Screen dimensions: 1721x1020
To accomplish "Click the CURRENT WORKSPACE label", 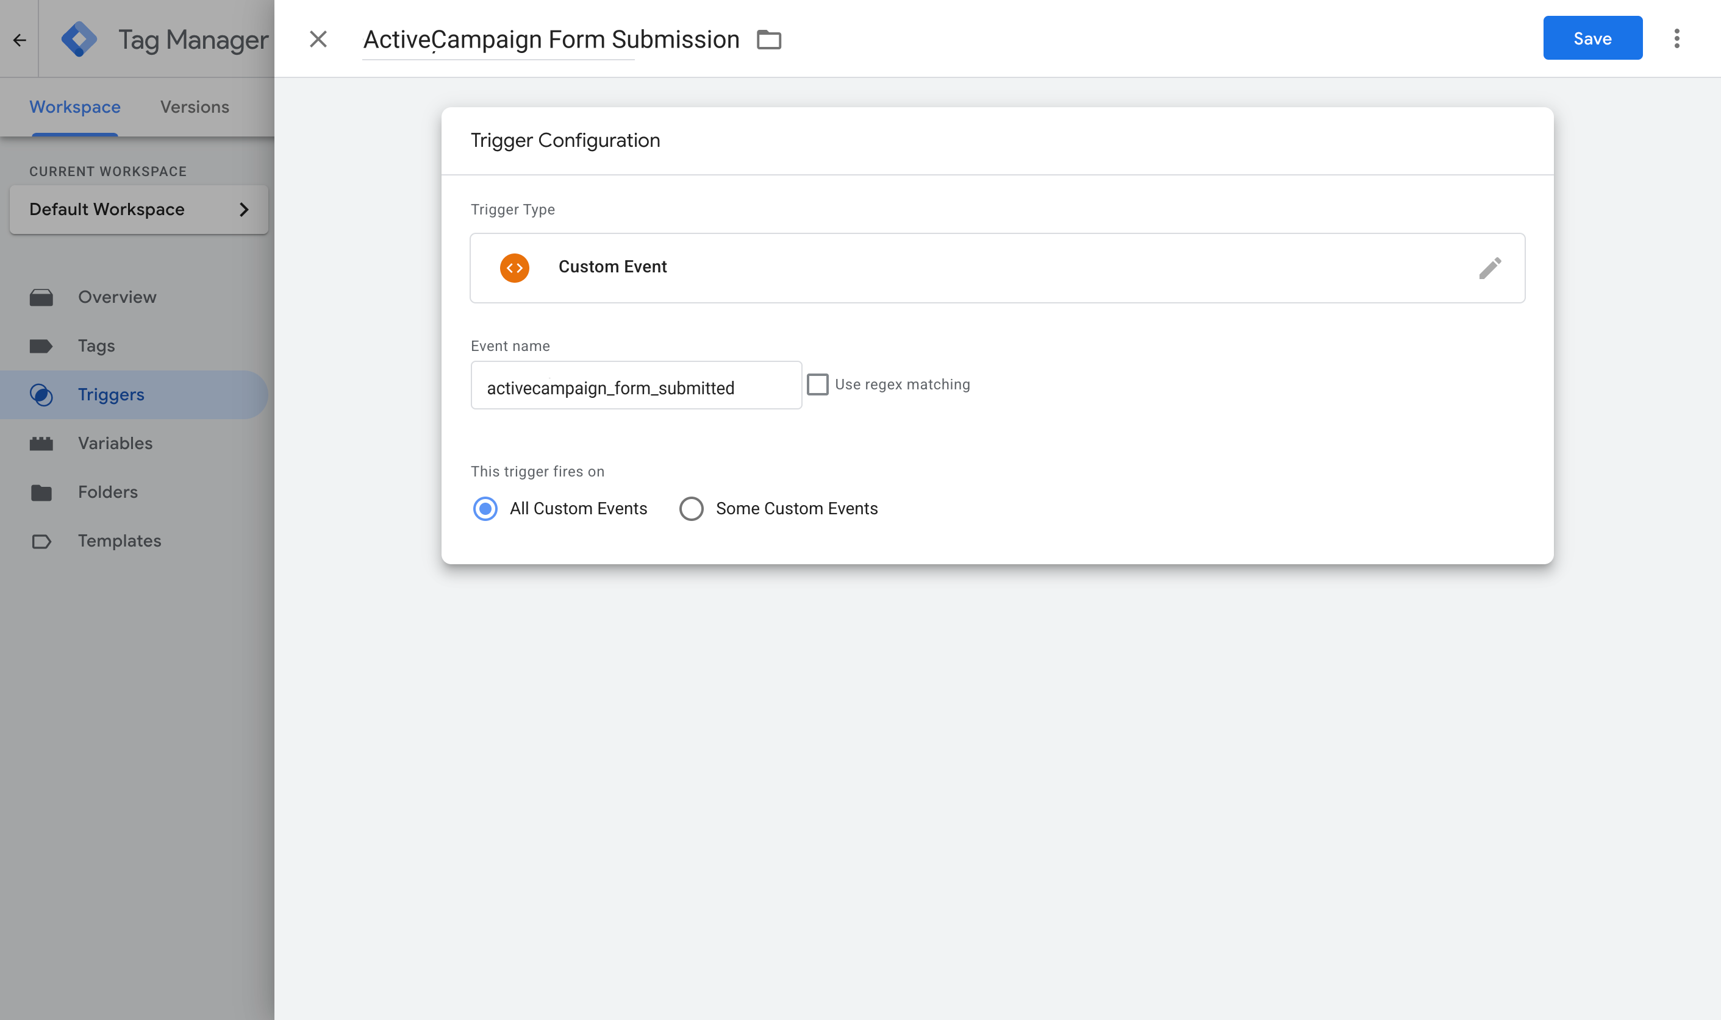I will (108, 171).
